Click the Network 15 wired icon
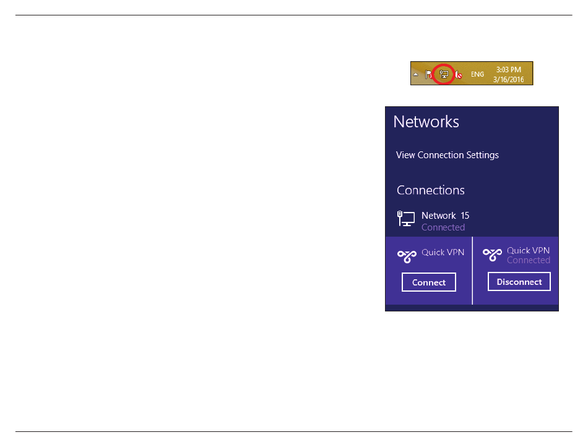Screen dimensions: 588x448 click(x=406, y=219)
